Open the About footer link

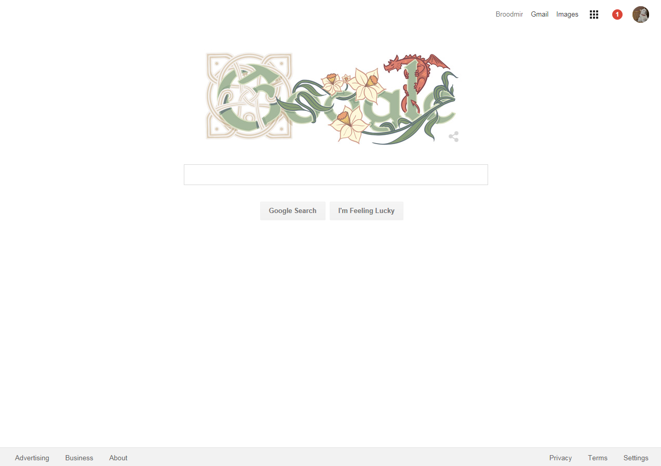pos(118,458)
